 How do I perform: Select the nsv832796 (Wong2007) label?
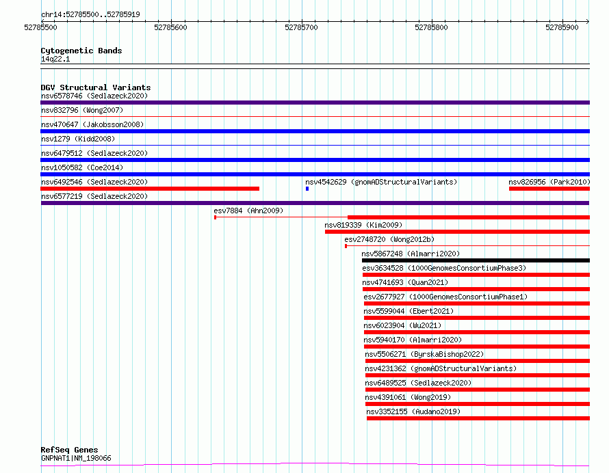pyautogui.click(x=82, y=110)
